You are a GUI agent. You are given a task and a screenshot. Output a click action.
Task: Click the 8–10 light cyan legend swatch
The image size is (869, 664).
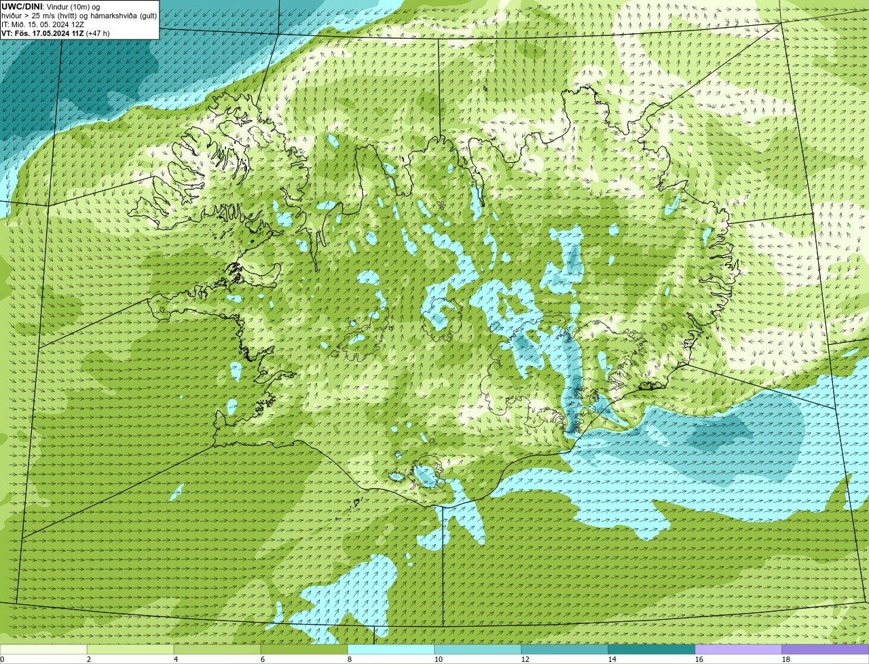[x=391, y=649]
